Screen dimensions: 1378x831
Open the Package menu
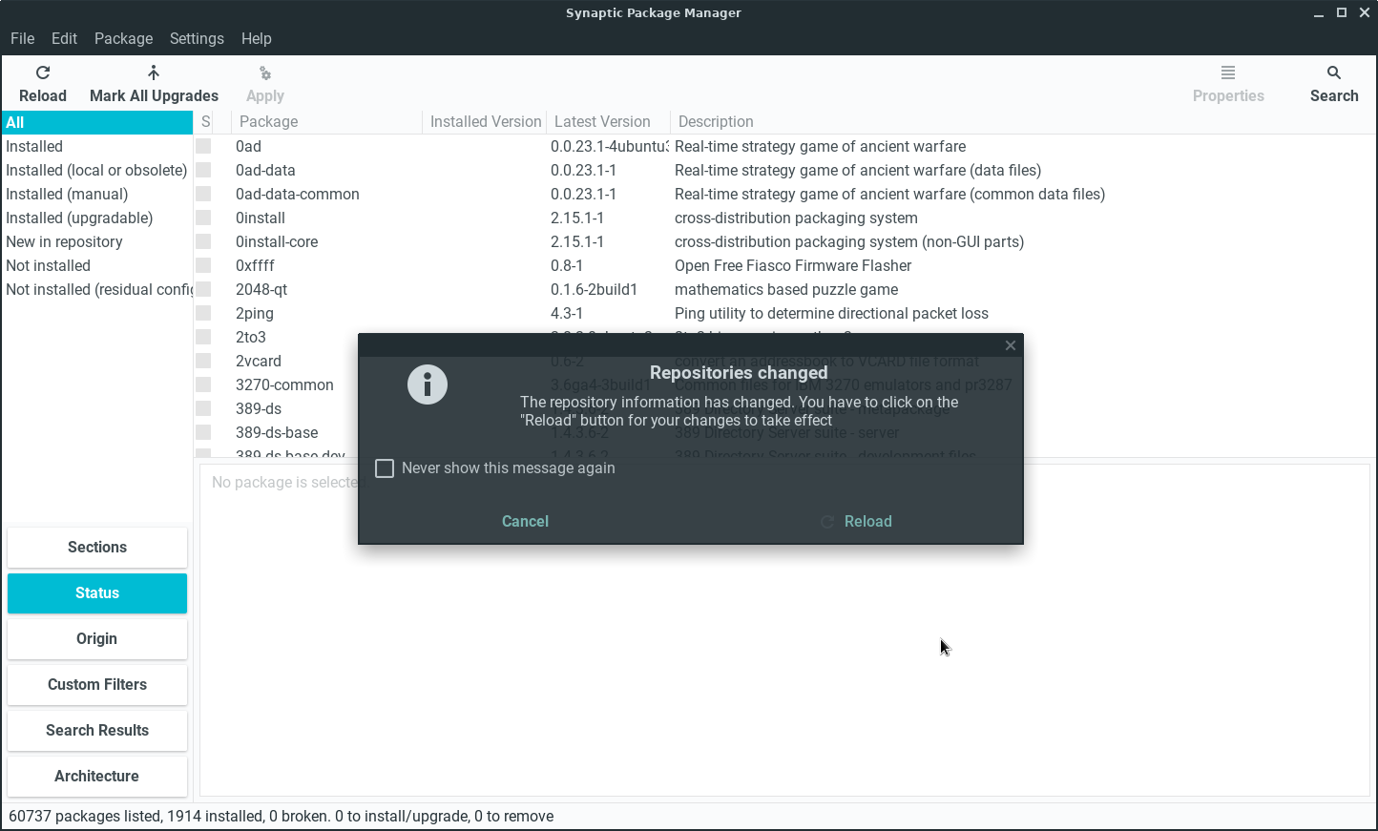click(x=123, y=38)
